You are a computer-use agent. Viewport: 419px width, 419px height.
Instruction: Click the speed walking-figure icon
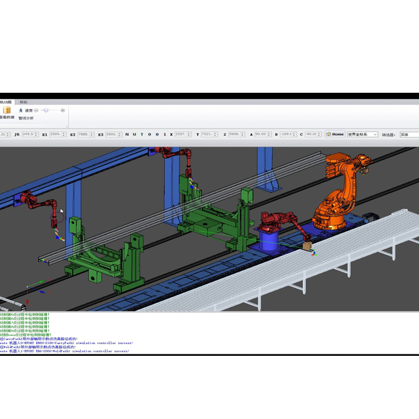point(21,111)
